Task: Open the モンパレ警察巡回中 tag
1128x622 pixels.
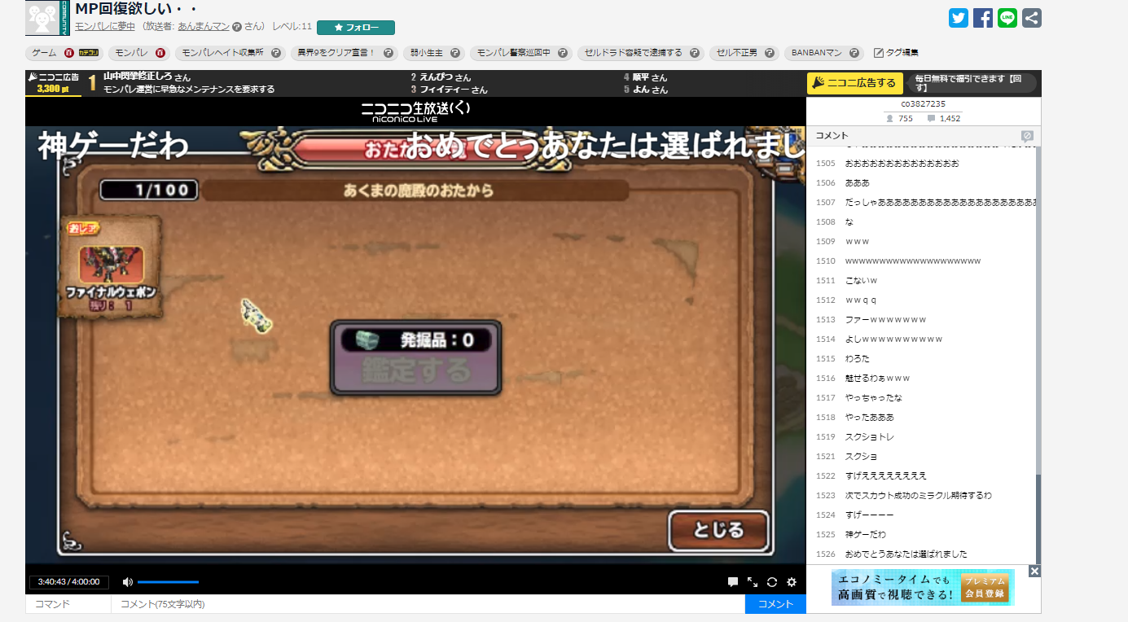Action: point(514,53)
